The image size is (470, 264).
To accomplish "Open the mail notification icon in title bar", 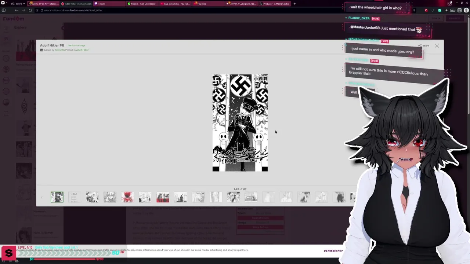I will pos(450,4).
